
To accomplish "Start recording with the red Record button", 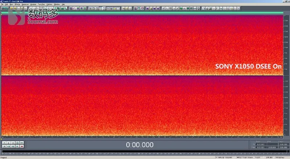I will click(22, 146).
